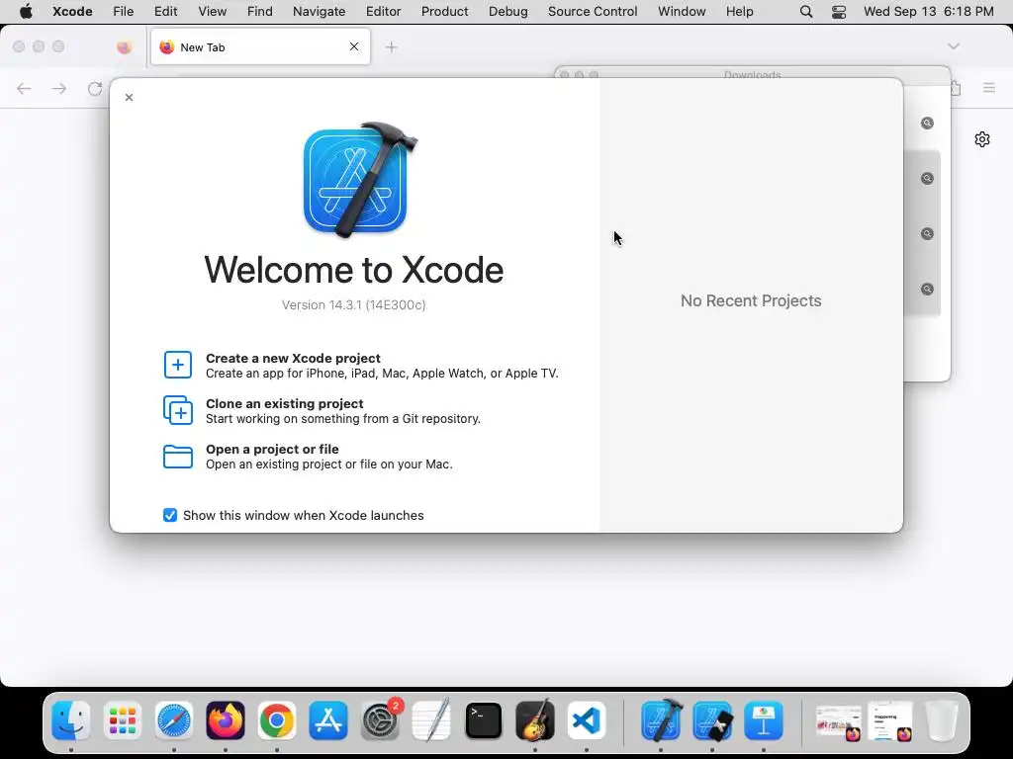1013x759 pixels.
Task: Open the Source Control menu
Action: pyautogui.click(x=593, y=12)
